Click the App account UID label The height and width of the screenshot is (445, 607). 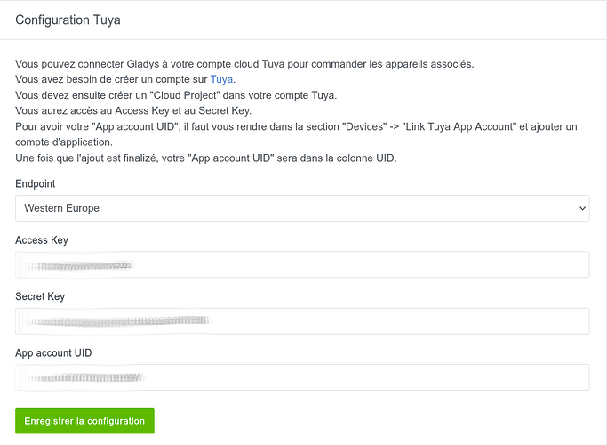coord(53,352)
